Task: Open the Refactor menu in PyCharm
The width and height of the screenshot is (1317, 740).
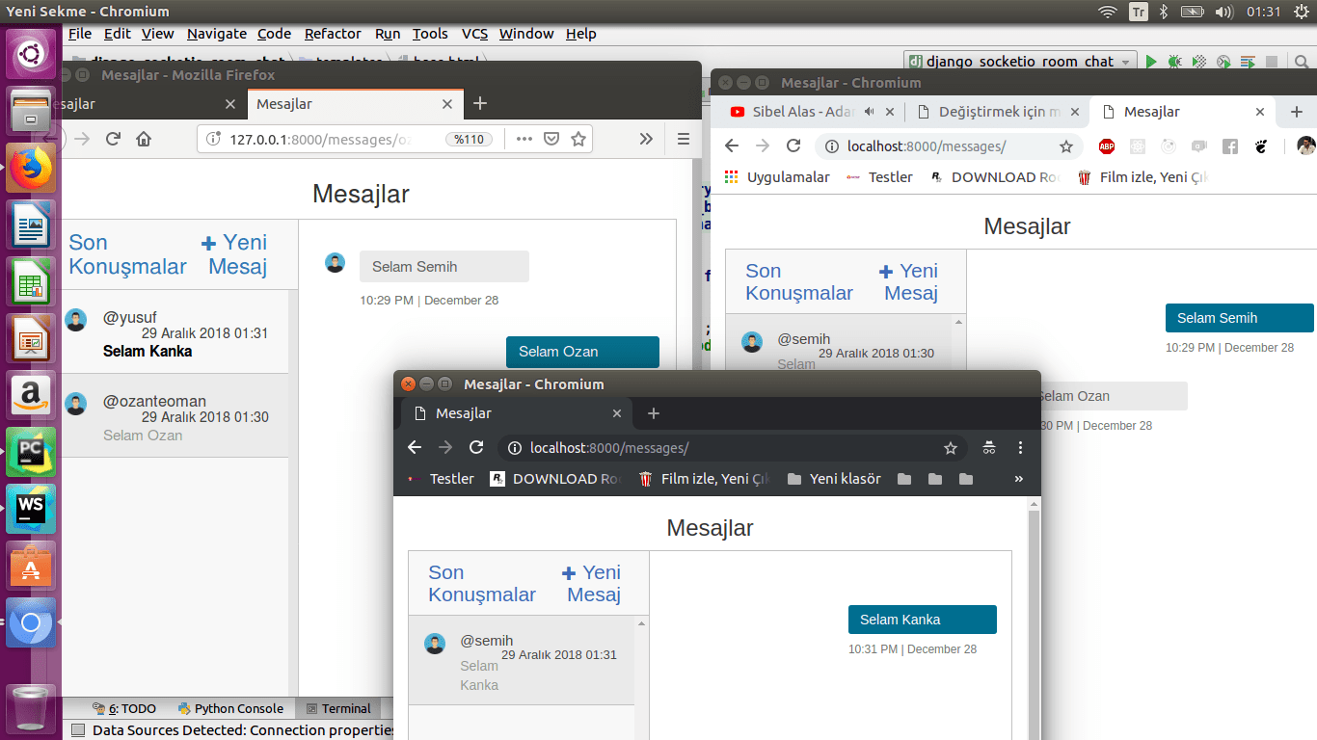Action: pyautogui.click(x=333, y=34)
